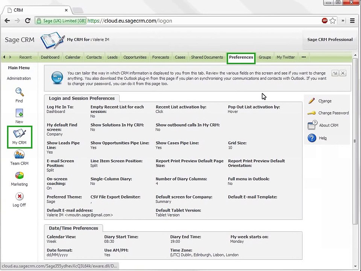361x271 pixels.
Task: Open the Find magnifier icon
Action: 20,92
